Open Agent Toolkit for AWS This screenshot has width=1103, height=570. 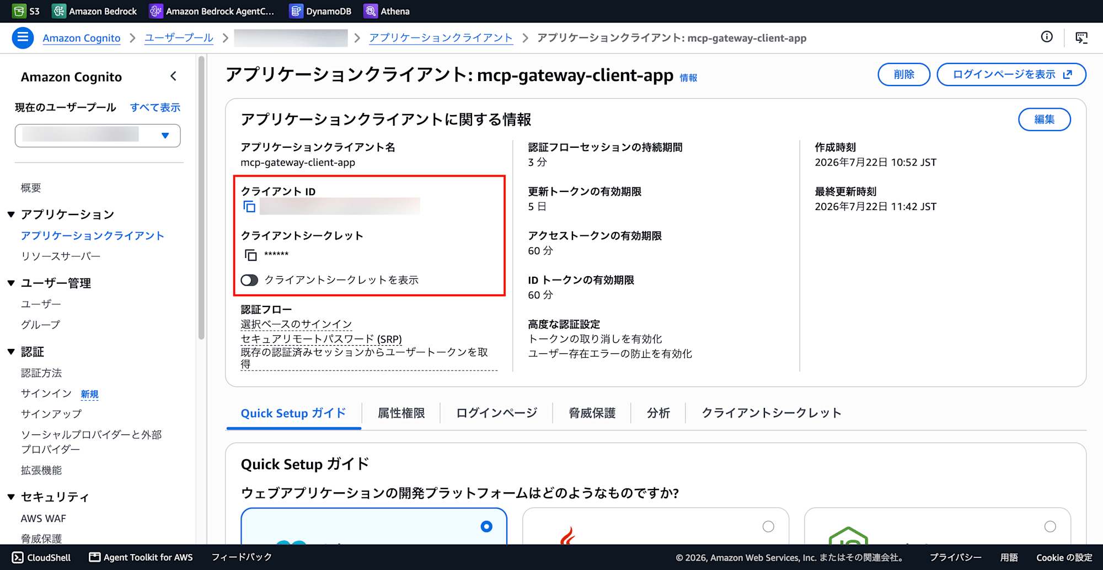(x=141, y=557)
